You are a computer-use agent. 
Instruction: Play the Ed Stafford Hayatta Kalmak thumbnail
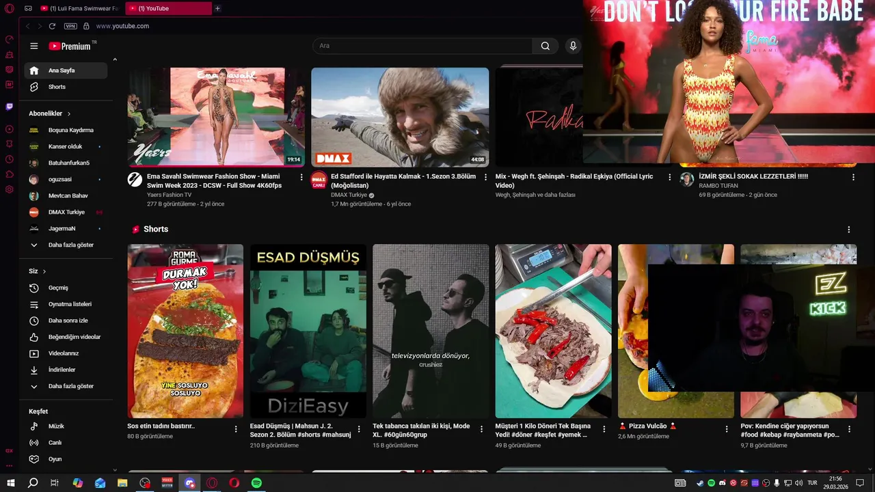point(400,117)
